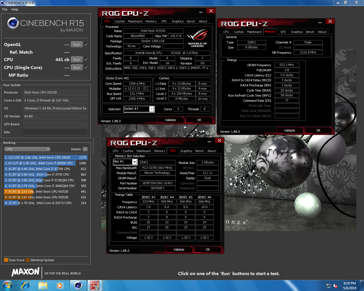Switch to ROG CPU-Z taskbar icon
364x291 pixels.
(95, 285)
